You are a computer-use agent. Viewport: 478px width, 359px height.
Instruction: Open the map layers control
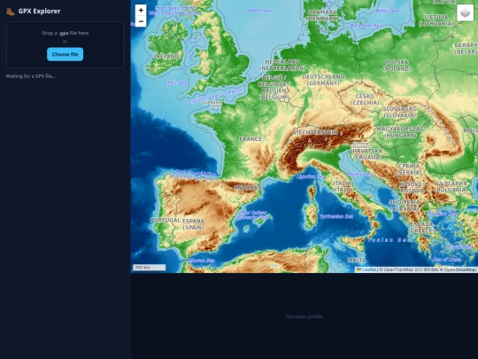465,12
